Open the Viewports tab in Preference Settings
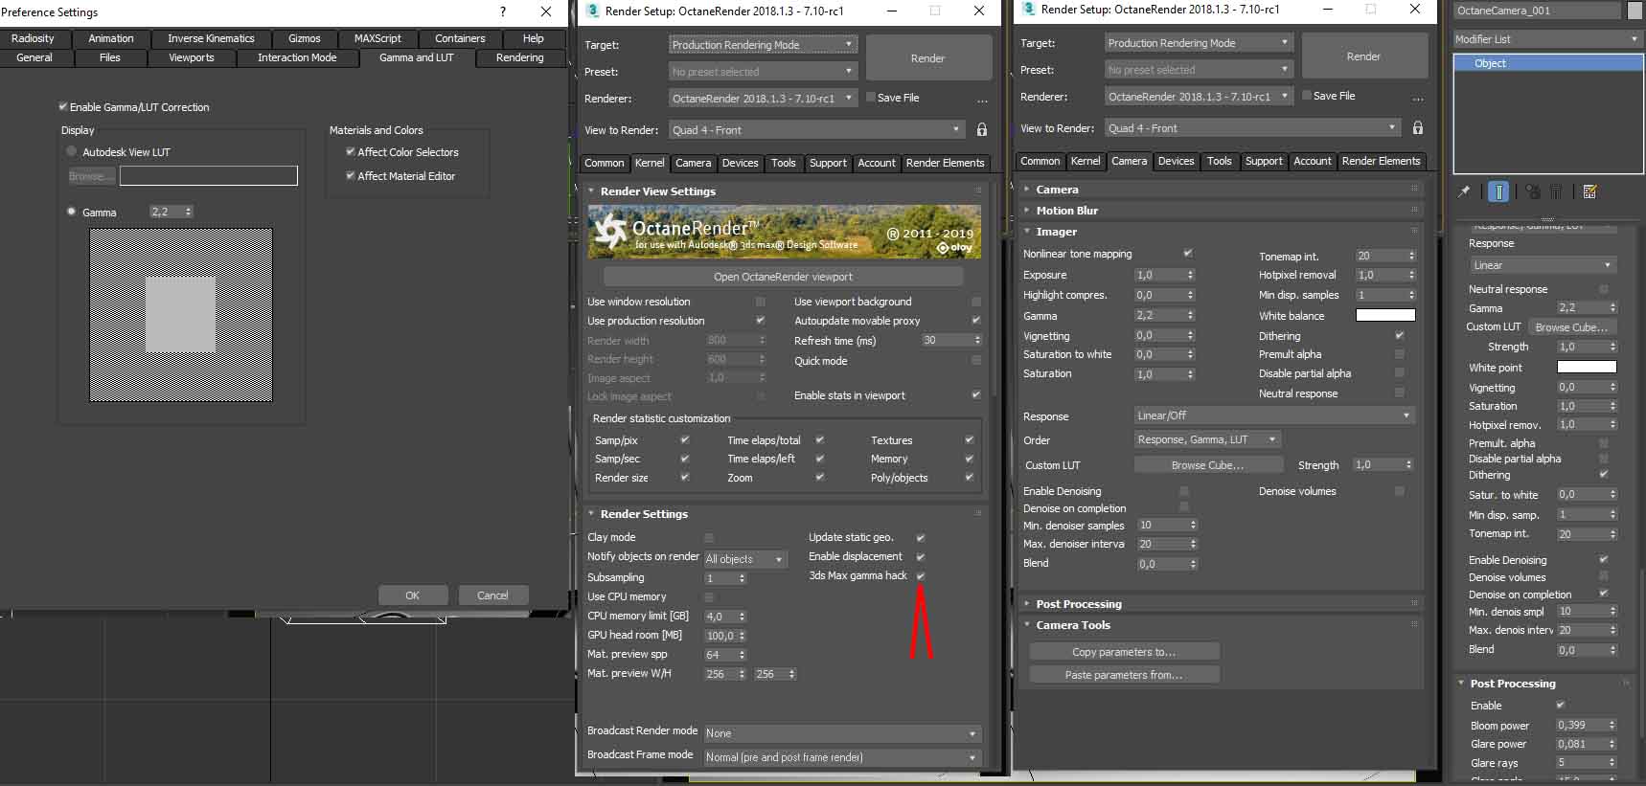1646x786 pixels. [192, 57]
